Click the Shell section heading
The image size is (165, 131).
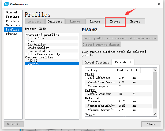(x=89, y=74)
